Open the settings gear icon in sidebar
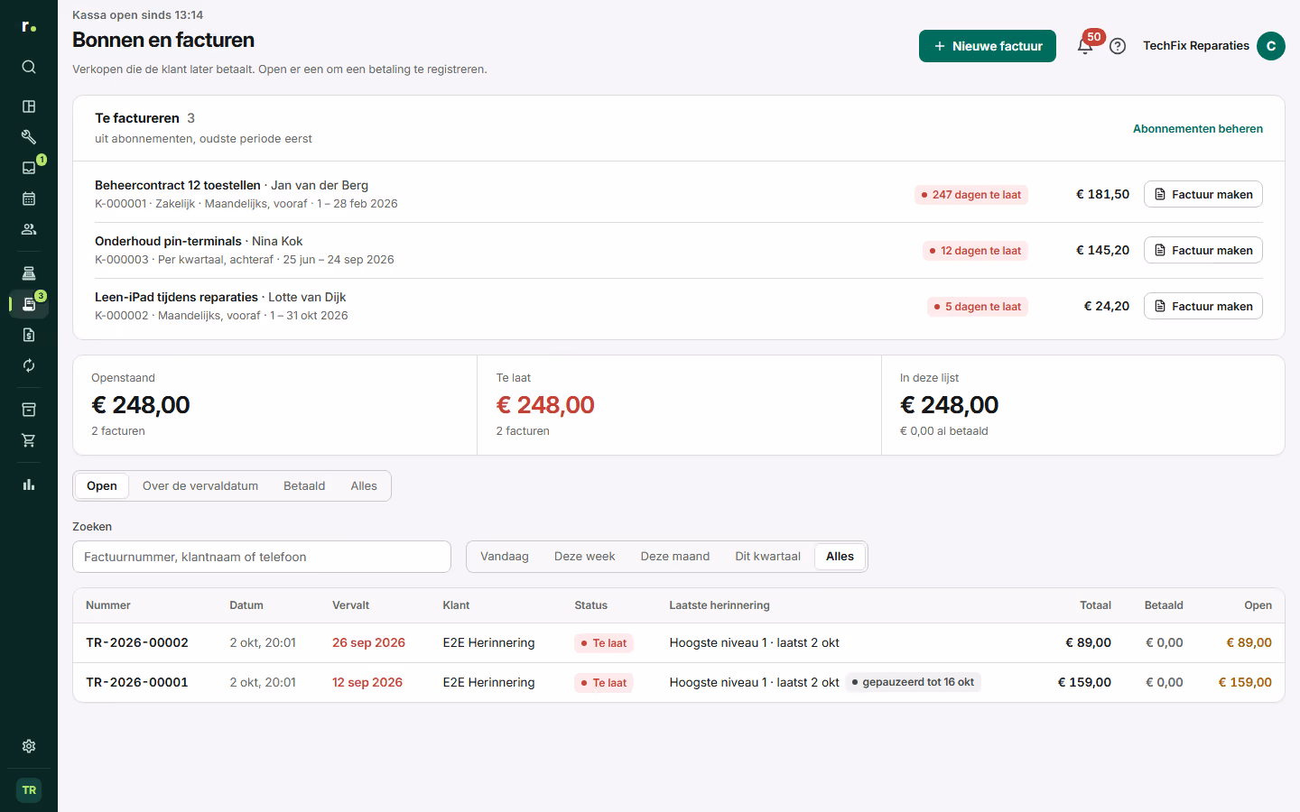This screenshot has height=812, width=1300. tap(29, 746)
